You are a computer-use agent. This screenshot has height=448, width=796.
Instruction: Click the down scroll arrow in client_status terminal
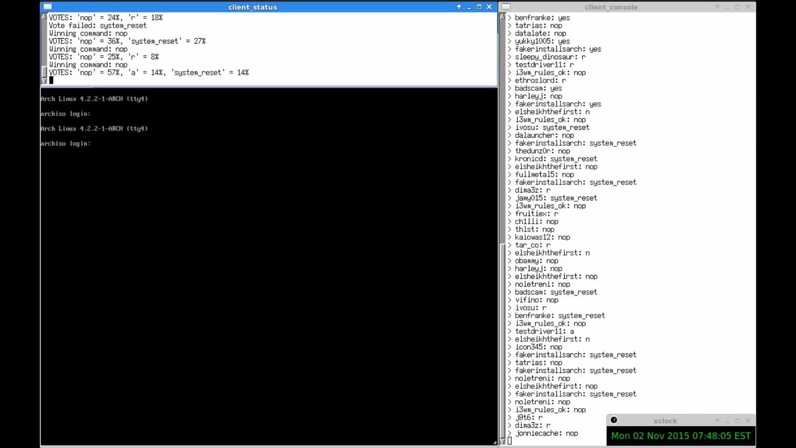click(44, 82)
